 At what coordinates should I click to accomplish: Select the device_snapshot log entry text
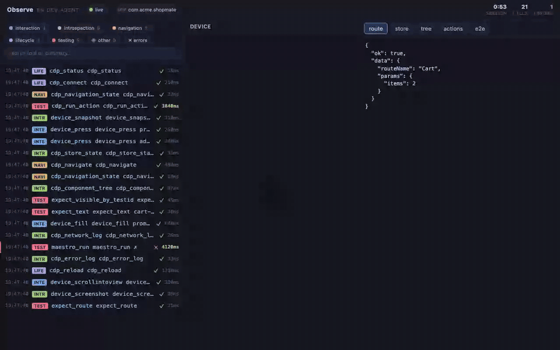100,117
